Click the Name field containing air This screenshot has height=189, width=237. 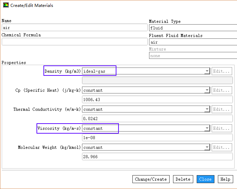tap(74, 28)
